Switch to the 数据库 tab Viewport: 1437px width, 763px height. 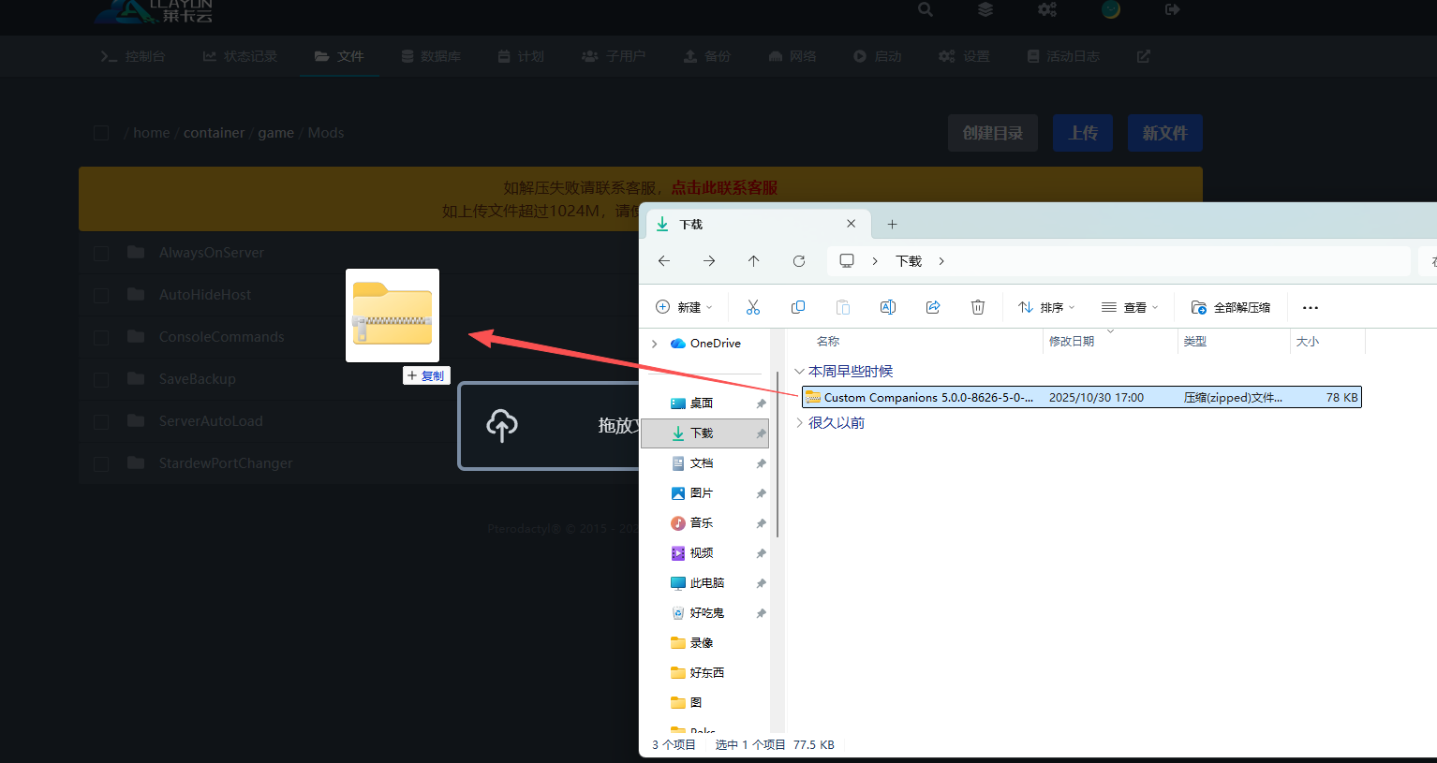431,56
